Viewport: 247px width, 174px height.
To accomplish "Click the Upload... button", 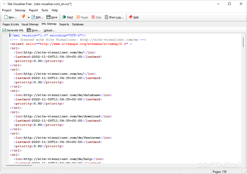I will click(49, 30).
